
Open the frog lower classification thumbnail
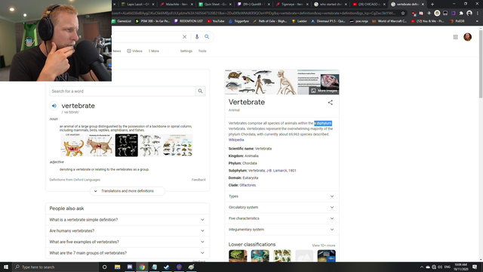(238, 256)
